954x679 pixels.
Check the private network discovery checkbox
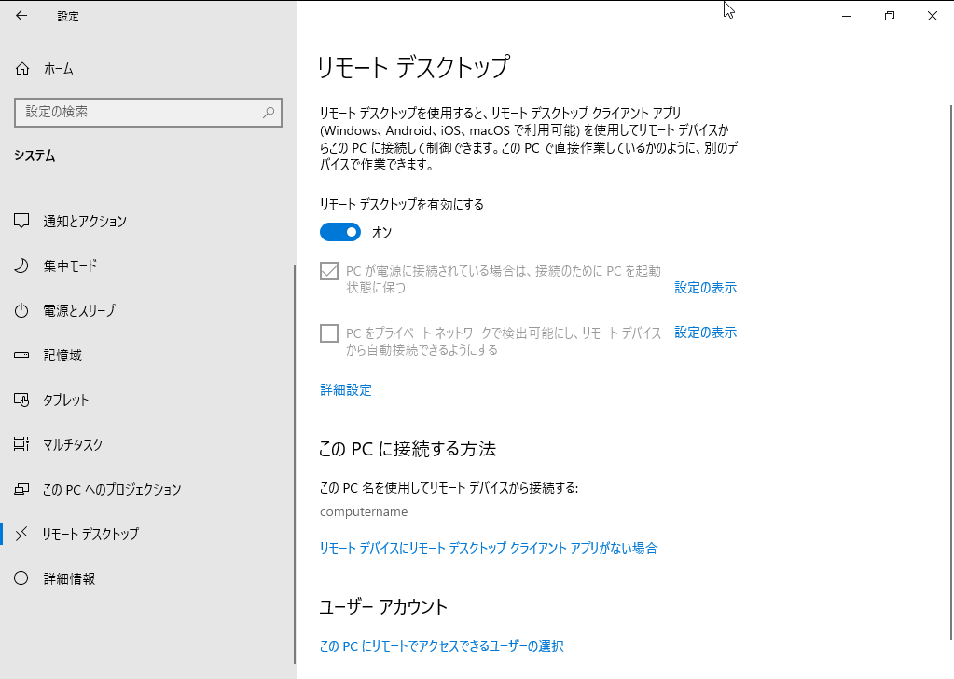coord(329,333)
